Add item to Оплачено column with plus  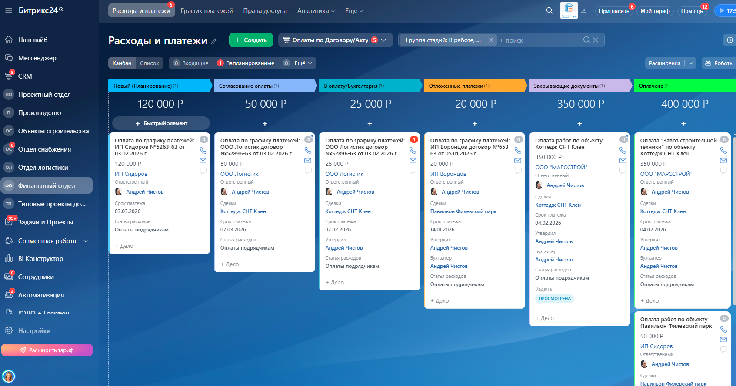point(683,124)
